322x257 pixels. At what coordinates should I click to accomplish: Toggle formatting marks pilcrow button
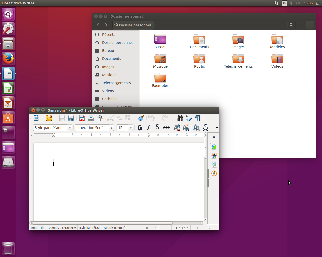coord(198,118)
